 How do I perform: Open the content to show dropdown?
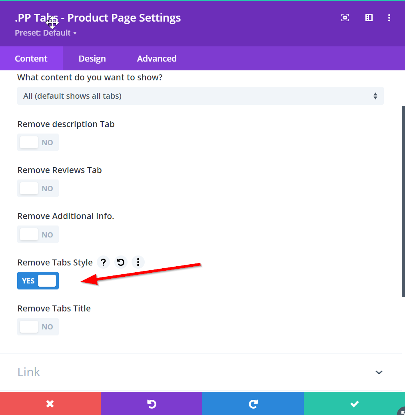coord(200,96)
